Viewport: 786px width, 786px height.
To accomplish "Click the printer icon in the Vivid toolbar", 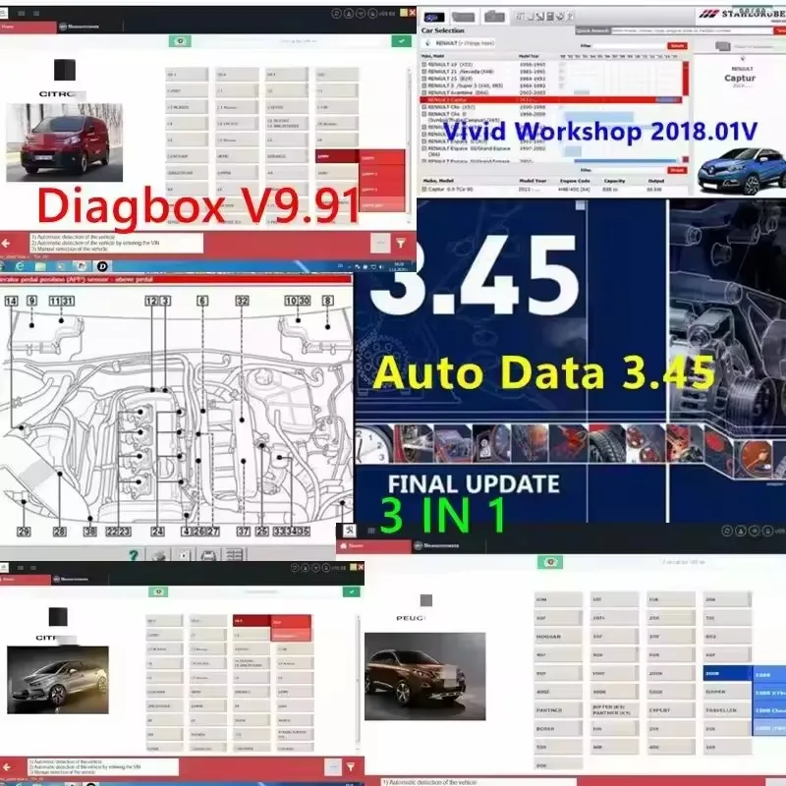I will point(546,18).
